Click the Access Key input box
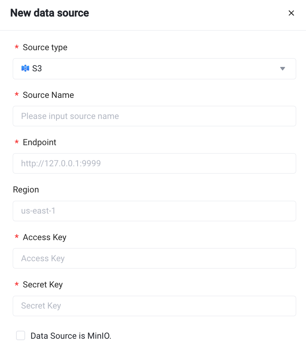The height and width of the screenshot is (358, 306). [154, 258]
